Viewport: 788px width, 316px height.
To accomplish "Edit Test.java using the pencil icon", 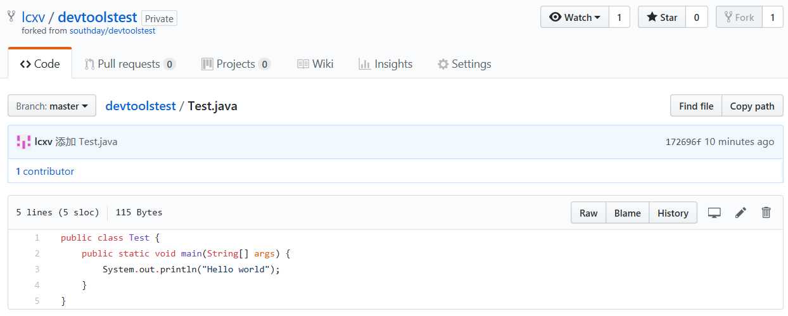I will (x=740, y=213).
